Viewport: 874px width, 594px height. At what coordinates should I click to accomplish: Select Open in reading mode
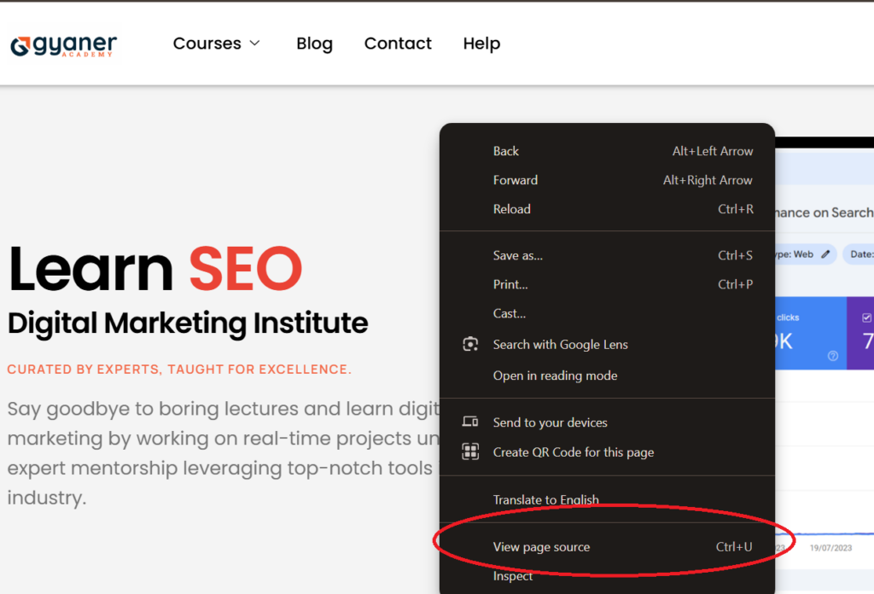pos(555,376)
